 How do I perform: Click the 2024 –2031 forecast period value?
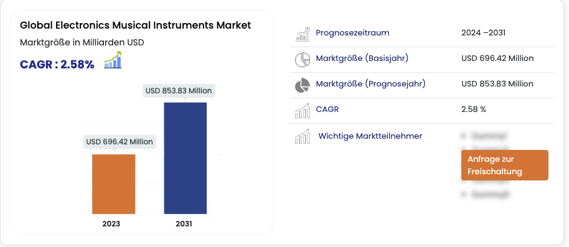point(483,32)
